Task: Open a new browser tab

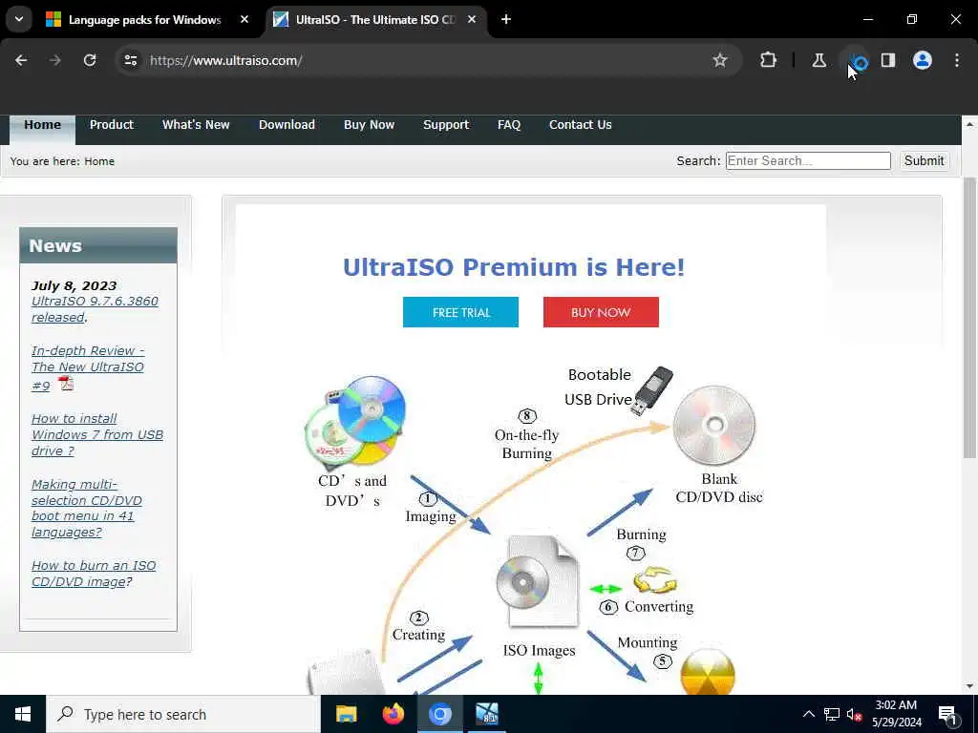Action: click(x=506, y=19)
